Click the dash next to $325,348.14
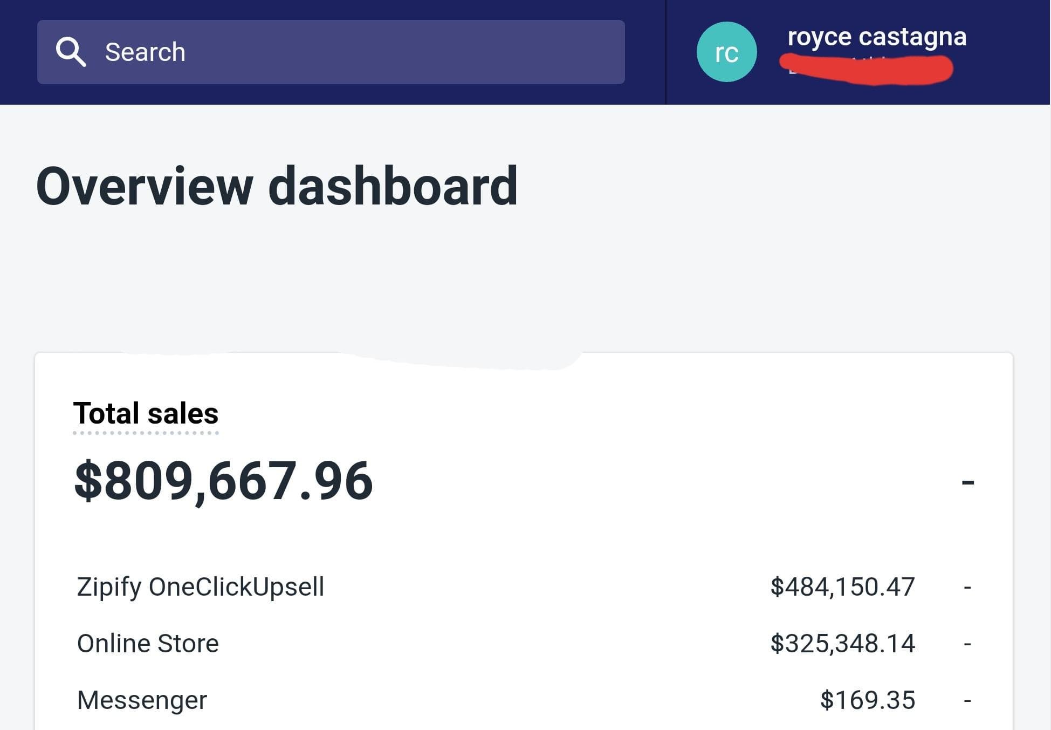1051x730 pixels. coord(967,644)
